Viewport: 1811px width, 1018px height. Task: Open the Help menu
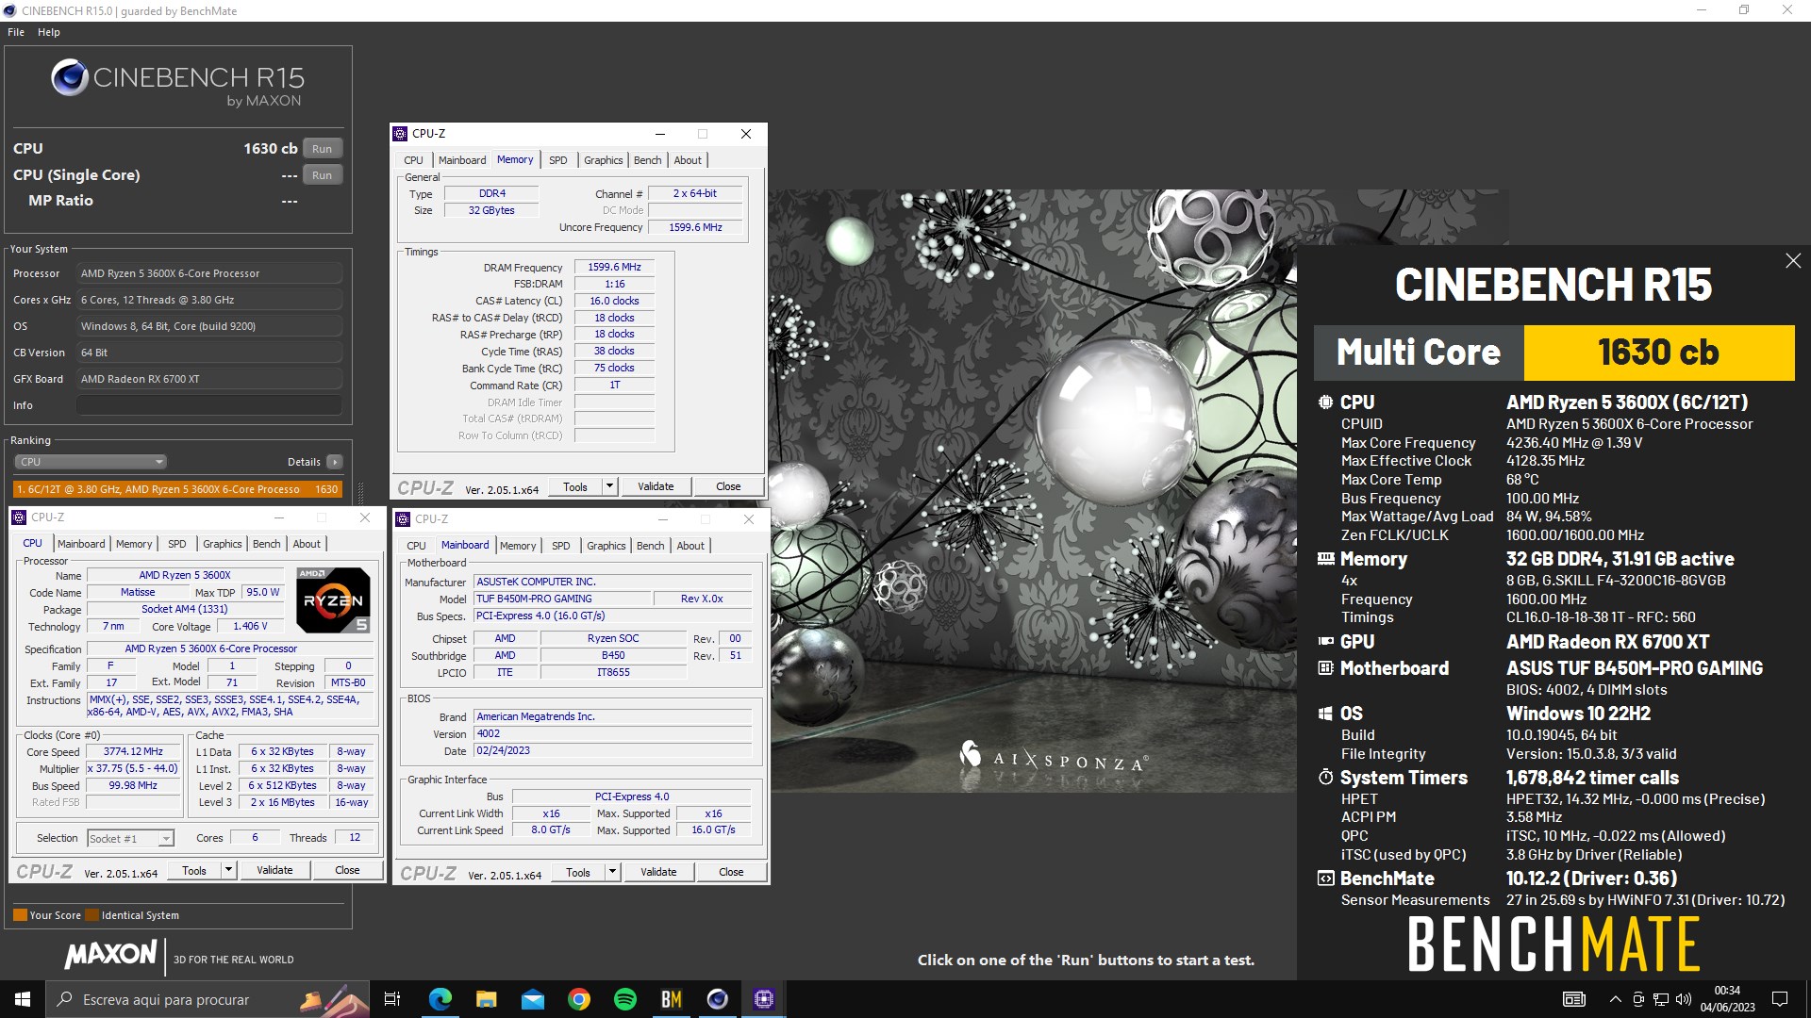49,32
